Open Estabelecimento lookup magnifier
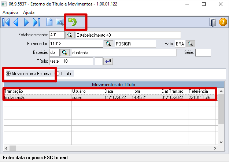The width and height of the screenshot is (229, 162). click(70, 35)
